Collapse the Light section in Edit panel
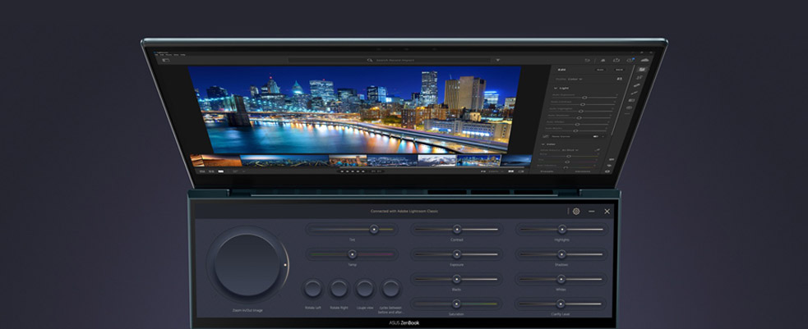The width and height of the screenshot is (808, 329). click(x=556, y=87)
